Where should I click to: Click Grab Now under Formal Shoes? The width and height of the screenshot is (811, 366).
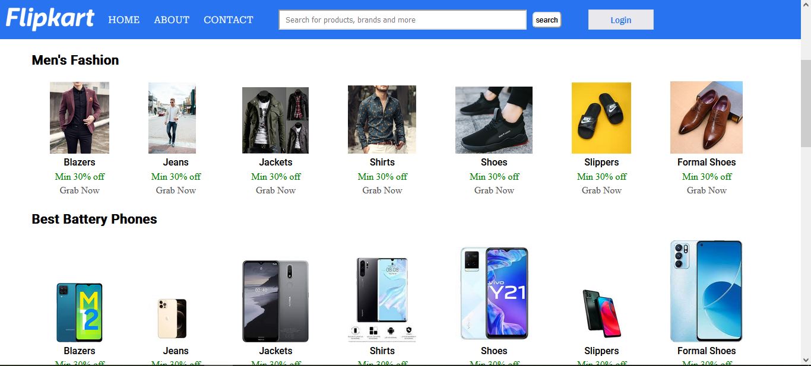coord(707,190)
